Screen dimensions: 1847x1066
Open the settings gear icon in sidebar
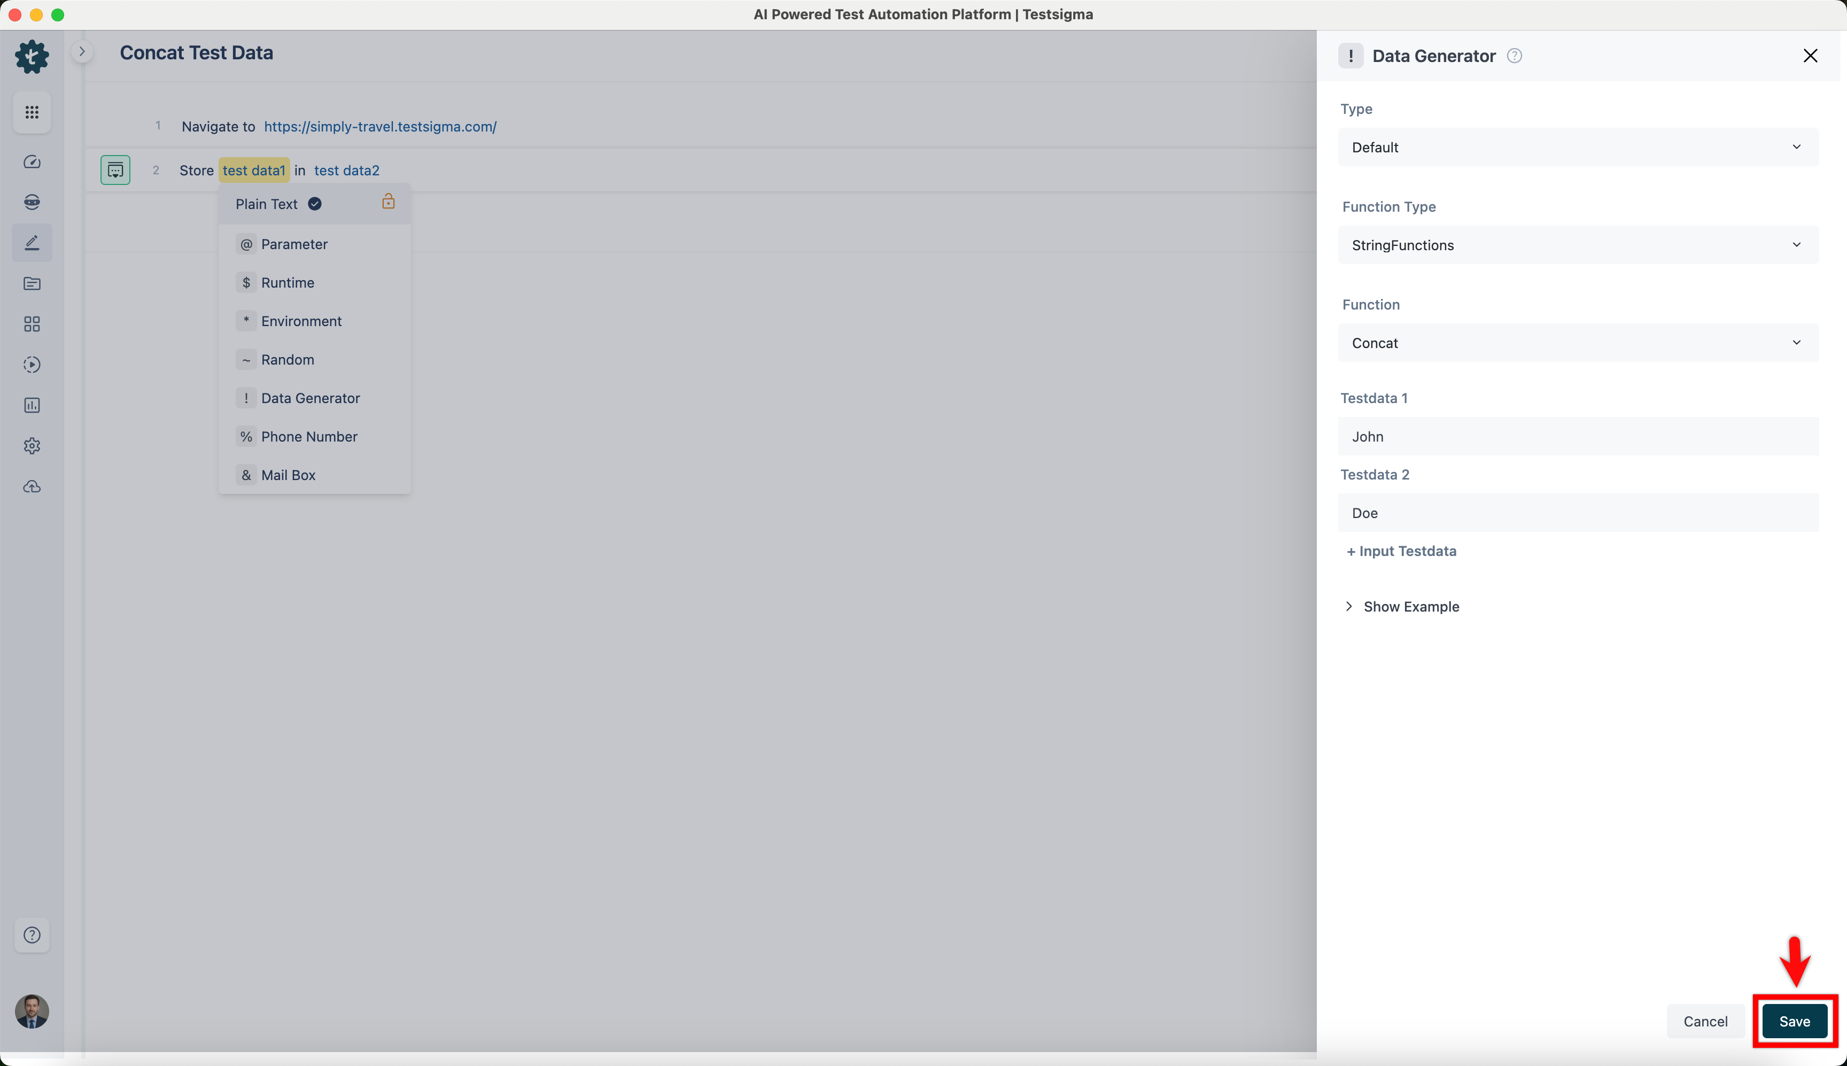coord(32,446)
